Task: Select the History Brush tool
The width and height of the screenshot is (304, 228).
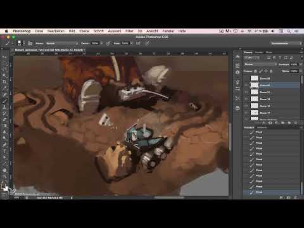Action: (x=4, y=113)
